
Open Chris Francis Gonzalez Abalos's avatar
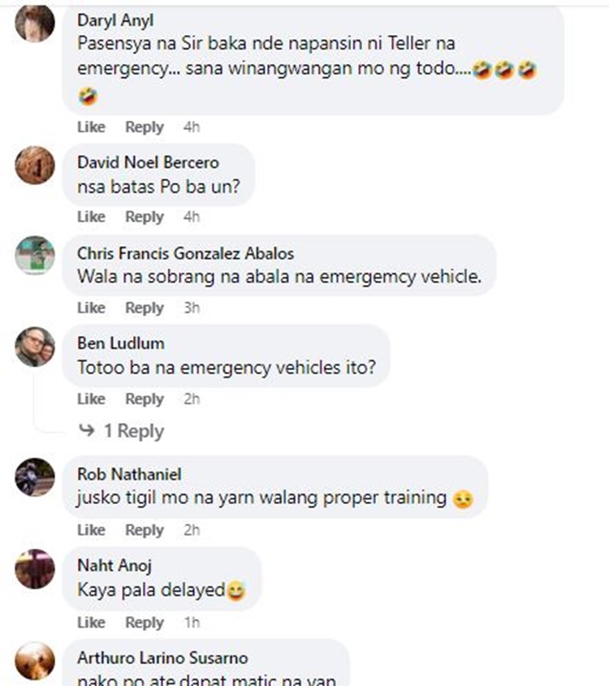coord(35,256)
